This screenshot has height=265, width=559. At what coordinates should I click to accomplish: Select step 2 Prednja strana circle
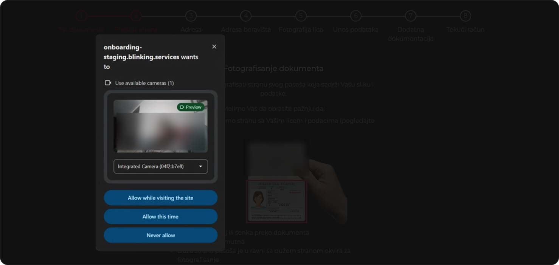136,16
